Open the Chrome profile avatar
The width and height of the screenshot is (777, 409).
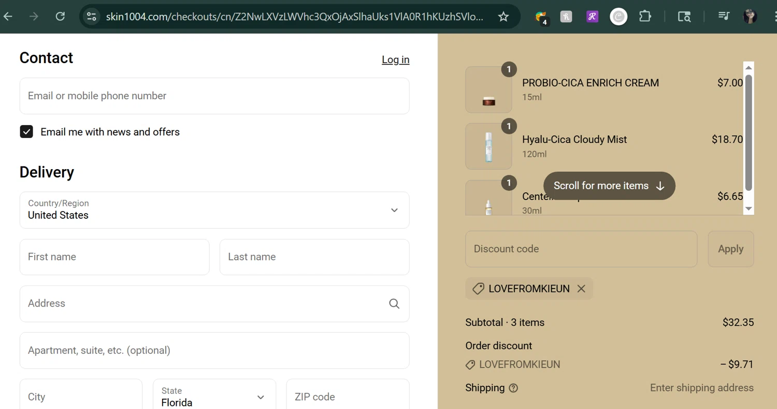tap(750, 17)
